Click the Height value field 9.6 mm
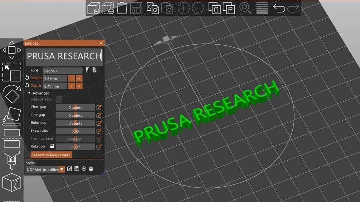 [x=55, y=79]
